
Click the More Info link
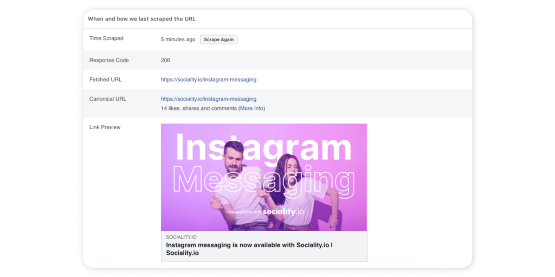[x=251, y=108]
